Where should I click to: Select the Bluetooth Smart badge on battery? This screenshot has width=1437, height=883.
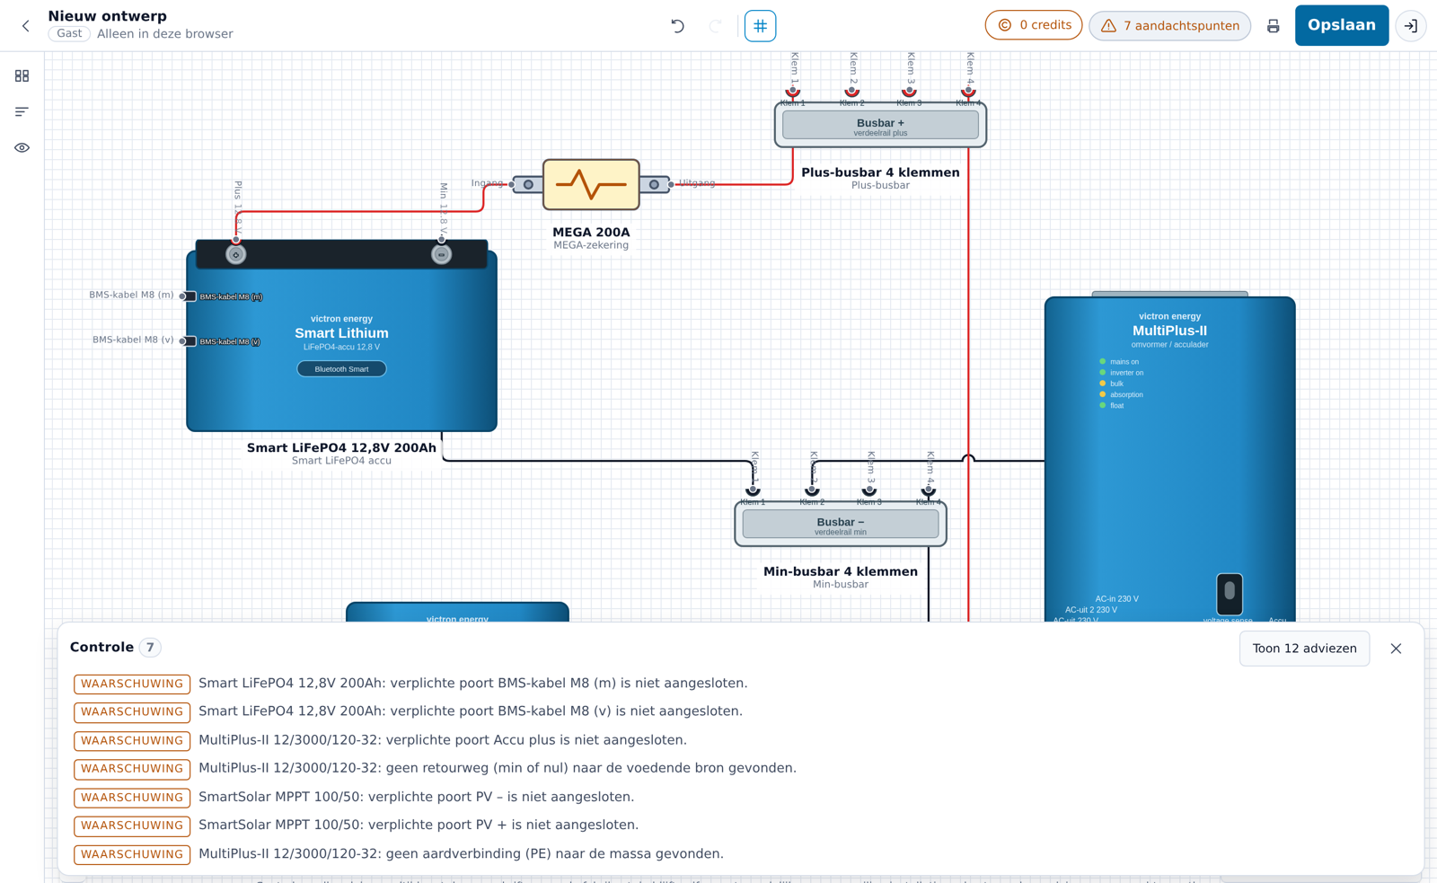tap(341, 369)
